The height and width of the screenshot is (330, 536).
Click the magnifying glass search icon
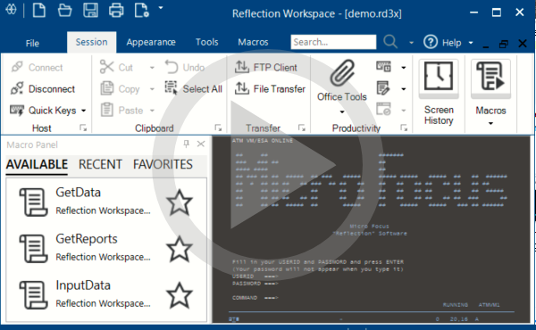(390, 42)
